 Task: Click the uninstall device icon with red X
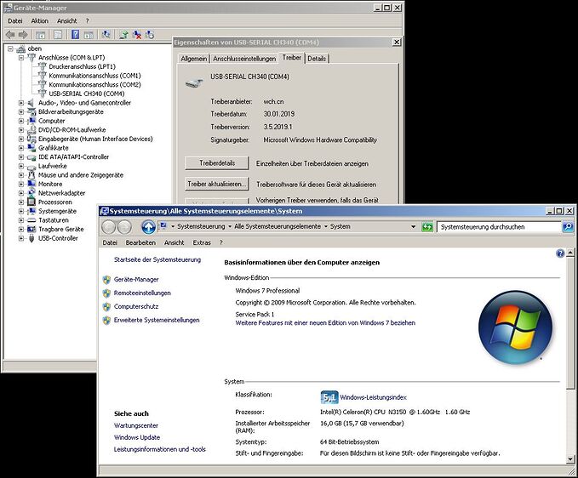[137, 35]
